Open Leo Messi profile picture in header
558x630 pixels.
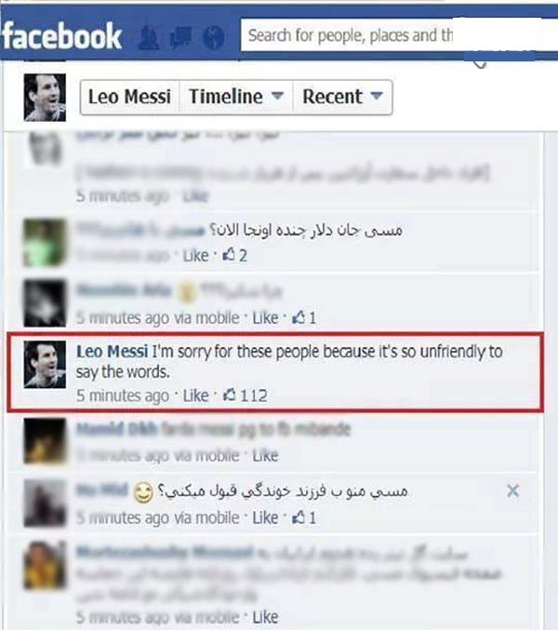click(x=45, y=97)
